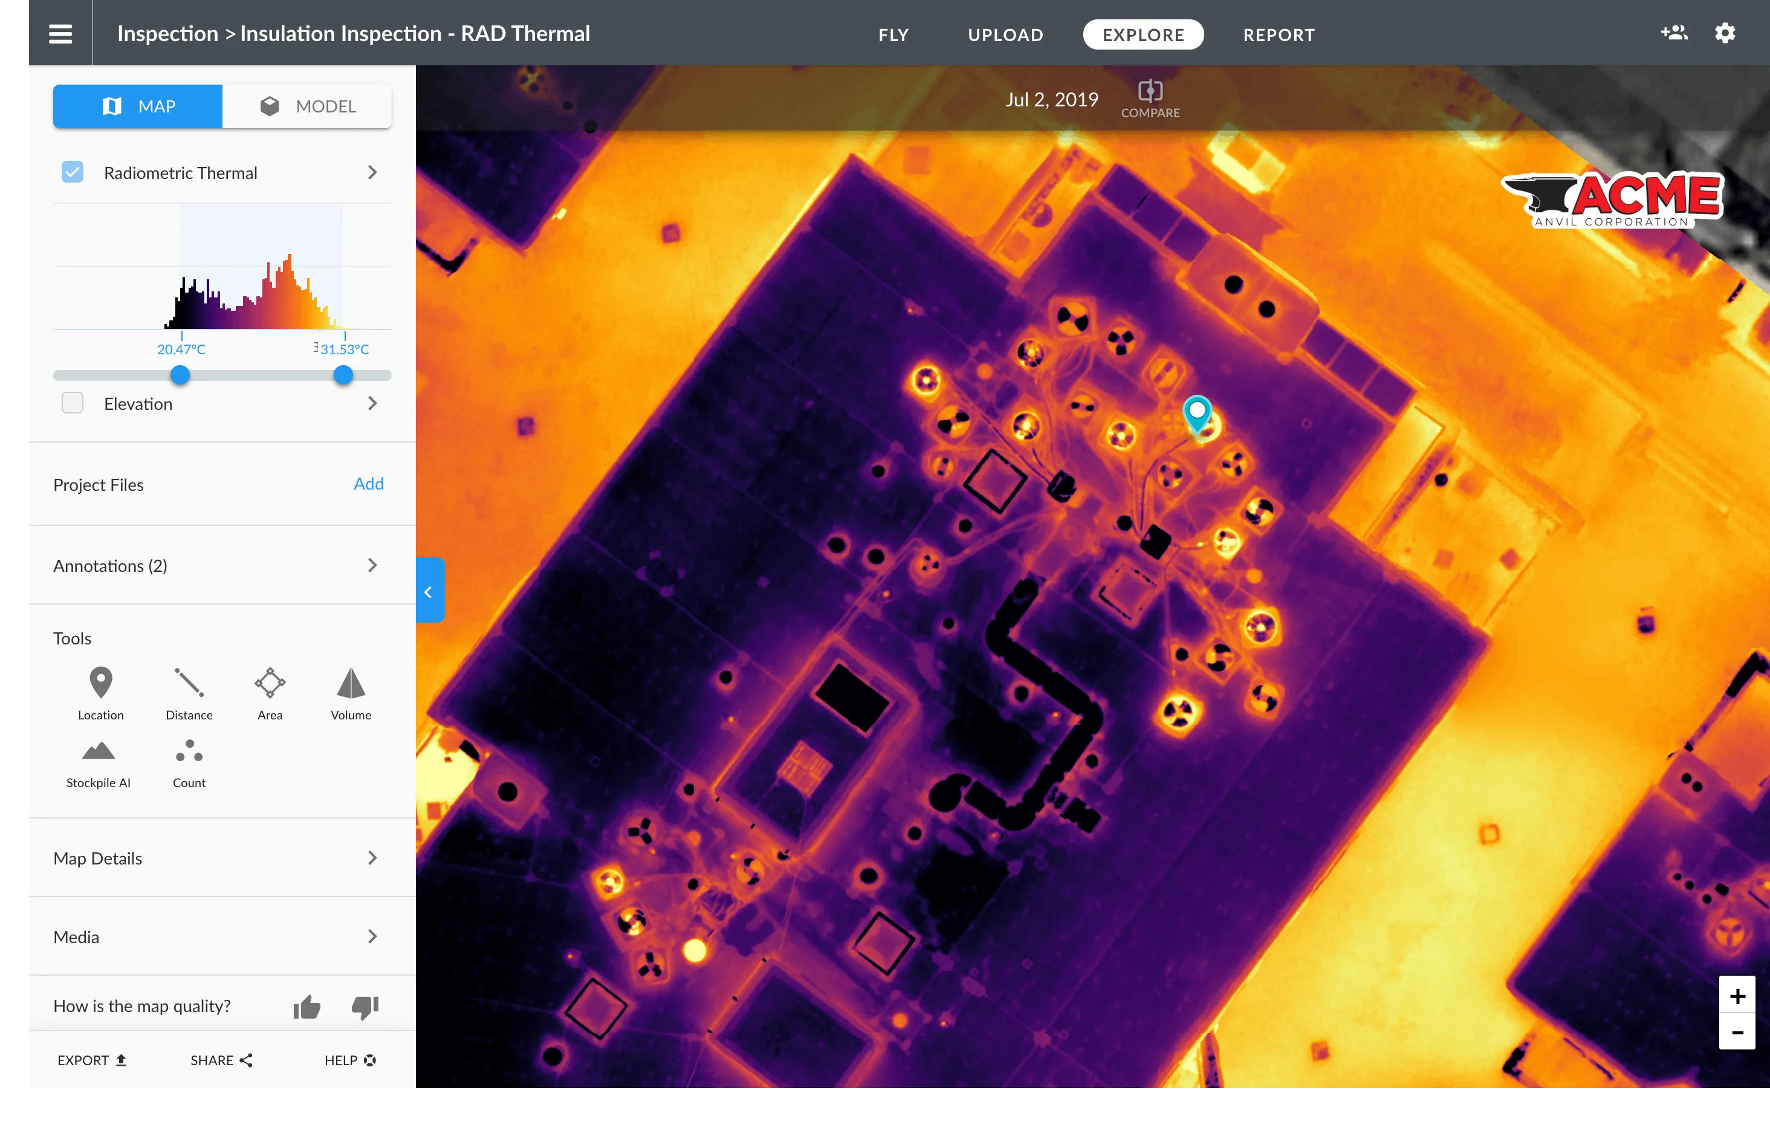
Task: Open the UPLOAD tab
Action: click(x=1005, y=34)
